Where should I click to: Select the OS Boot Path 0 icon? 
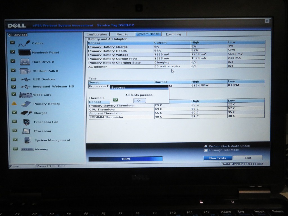[25, 71]
